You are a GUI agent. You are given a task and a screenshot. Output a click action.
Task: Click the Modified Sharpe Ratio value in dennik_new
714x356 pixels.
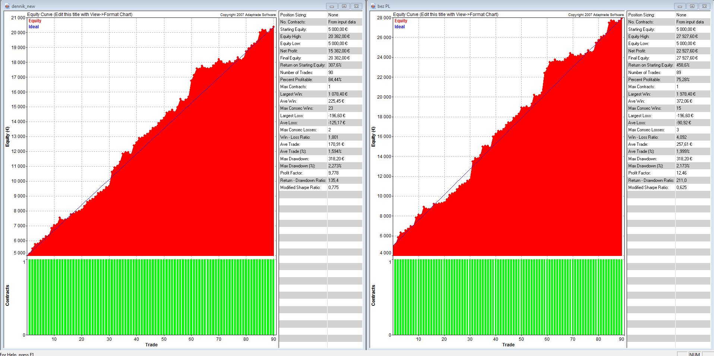point(334,187)
